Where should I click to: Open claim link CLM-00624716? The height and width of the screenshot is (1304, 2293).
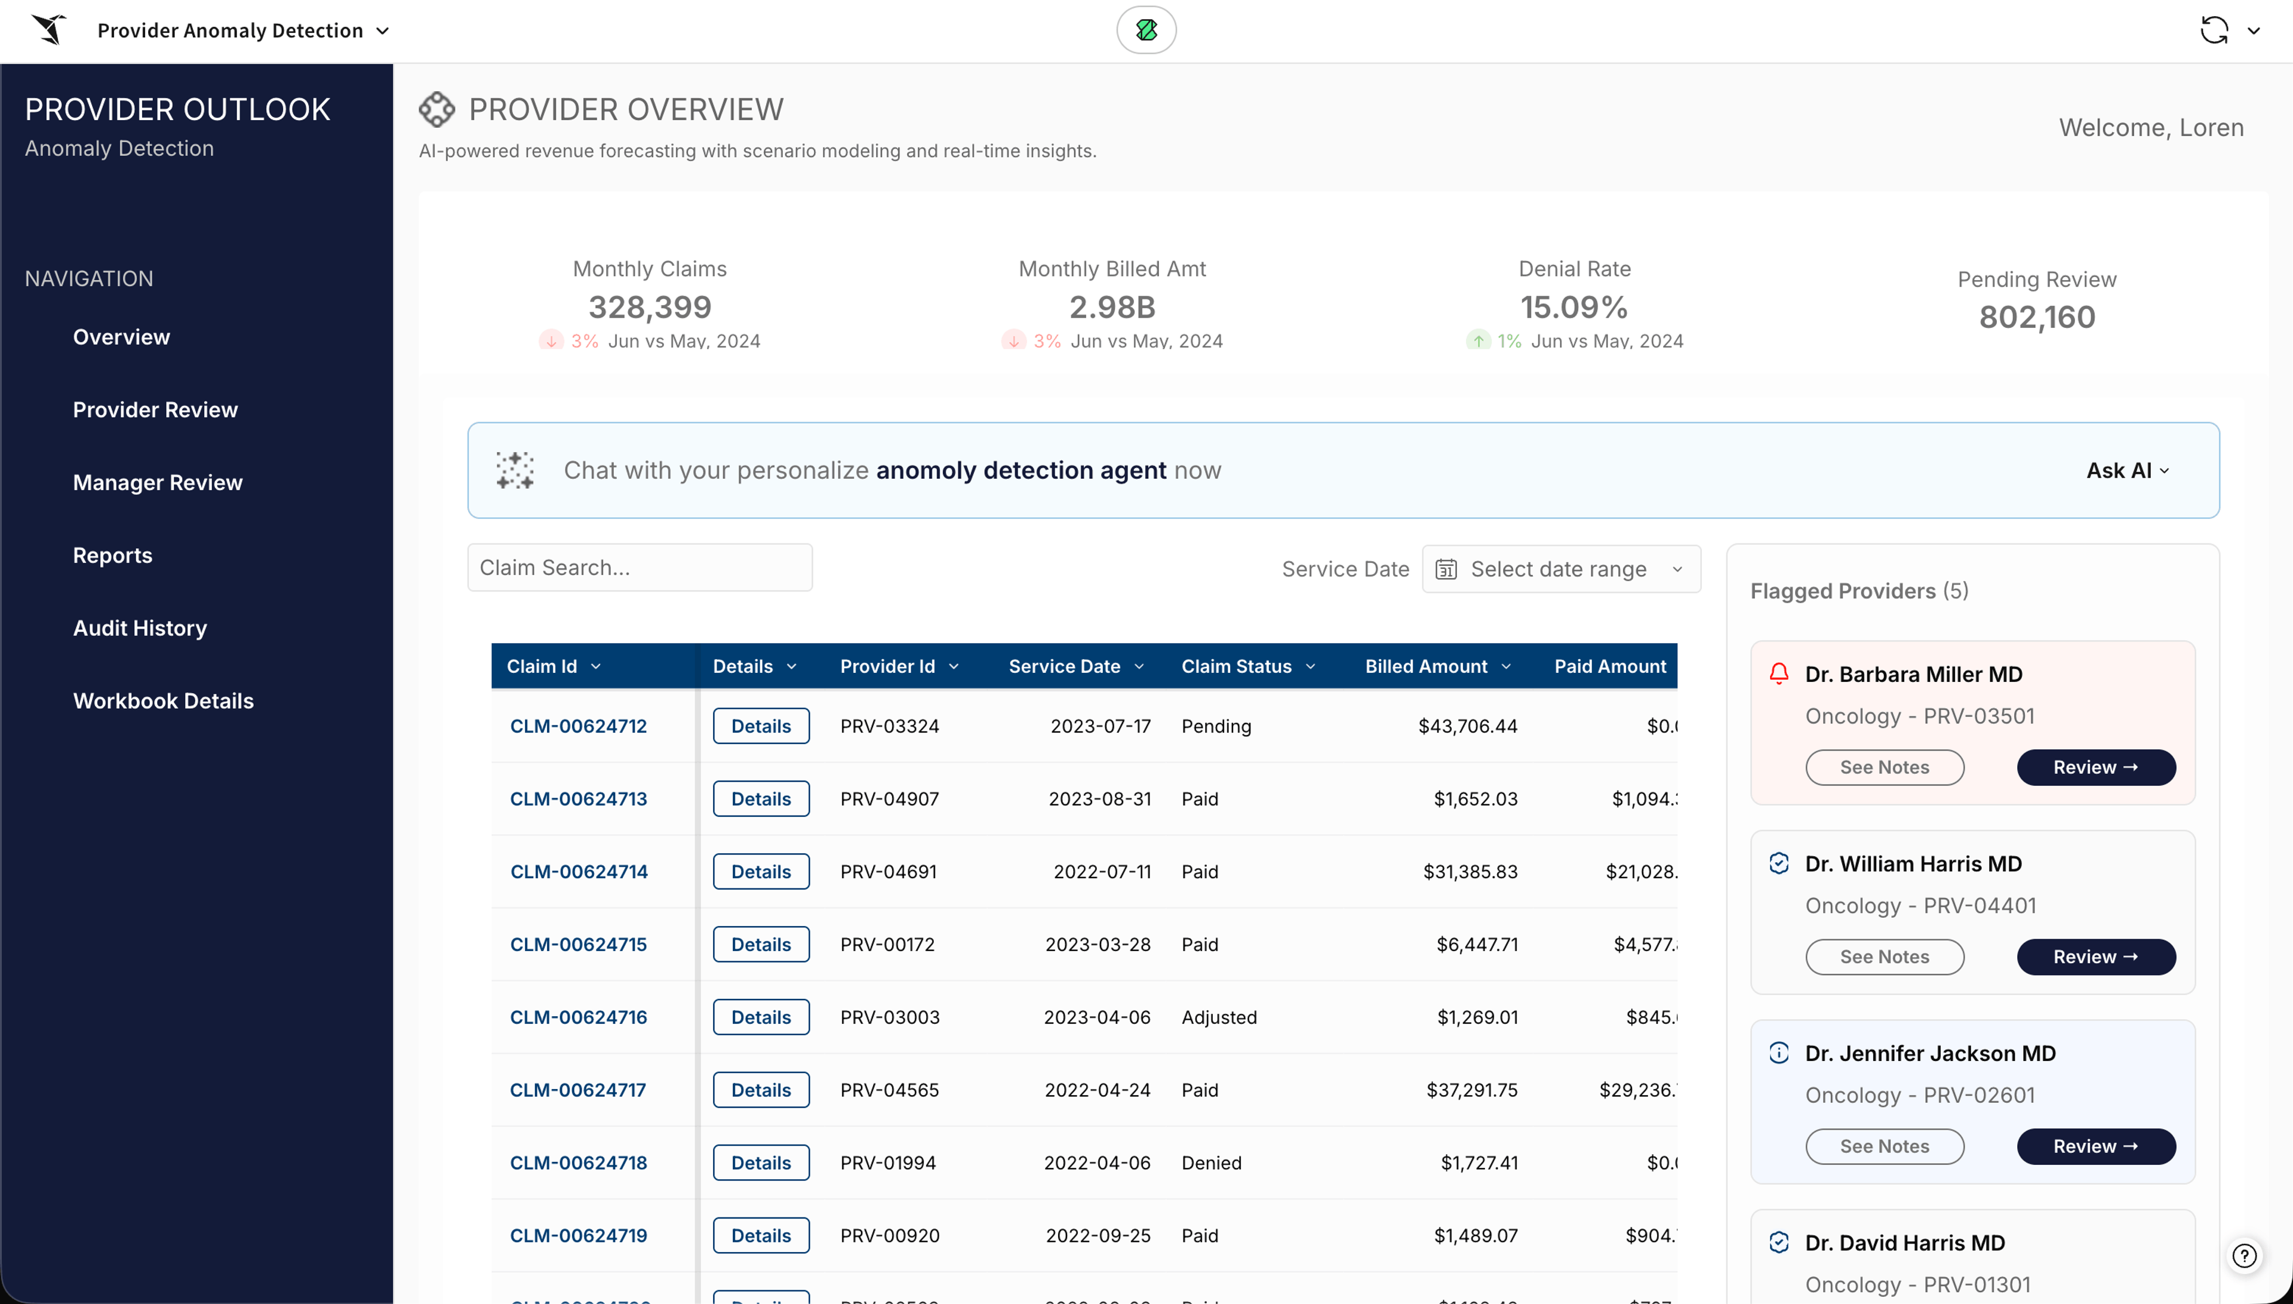(x=579, y=1017)
